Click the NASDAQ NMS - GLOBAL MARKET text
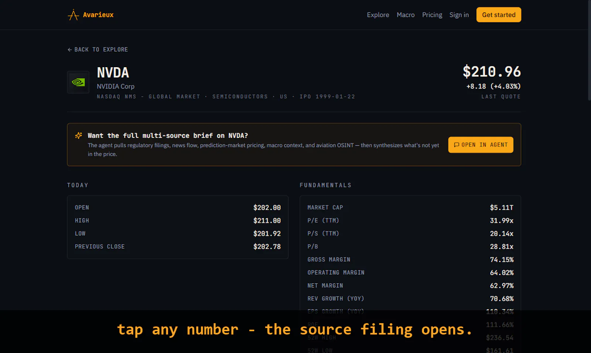This screenshot has width=591, height=353. [148, 97]
